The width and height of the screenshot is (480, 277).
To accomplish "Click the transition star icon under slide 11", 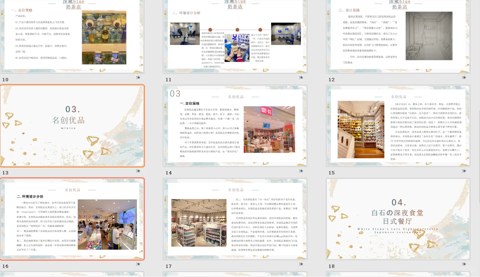I will point(301,77).
